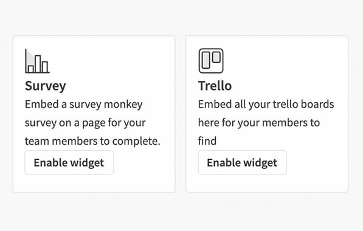
Task: Select the tallest bar in Survey icon
Action: [38, 64]
